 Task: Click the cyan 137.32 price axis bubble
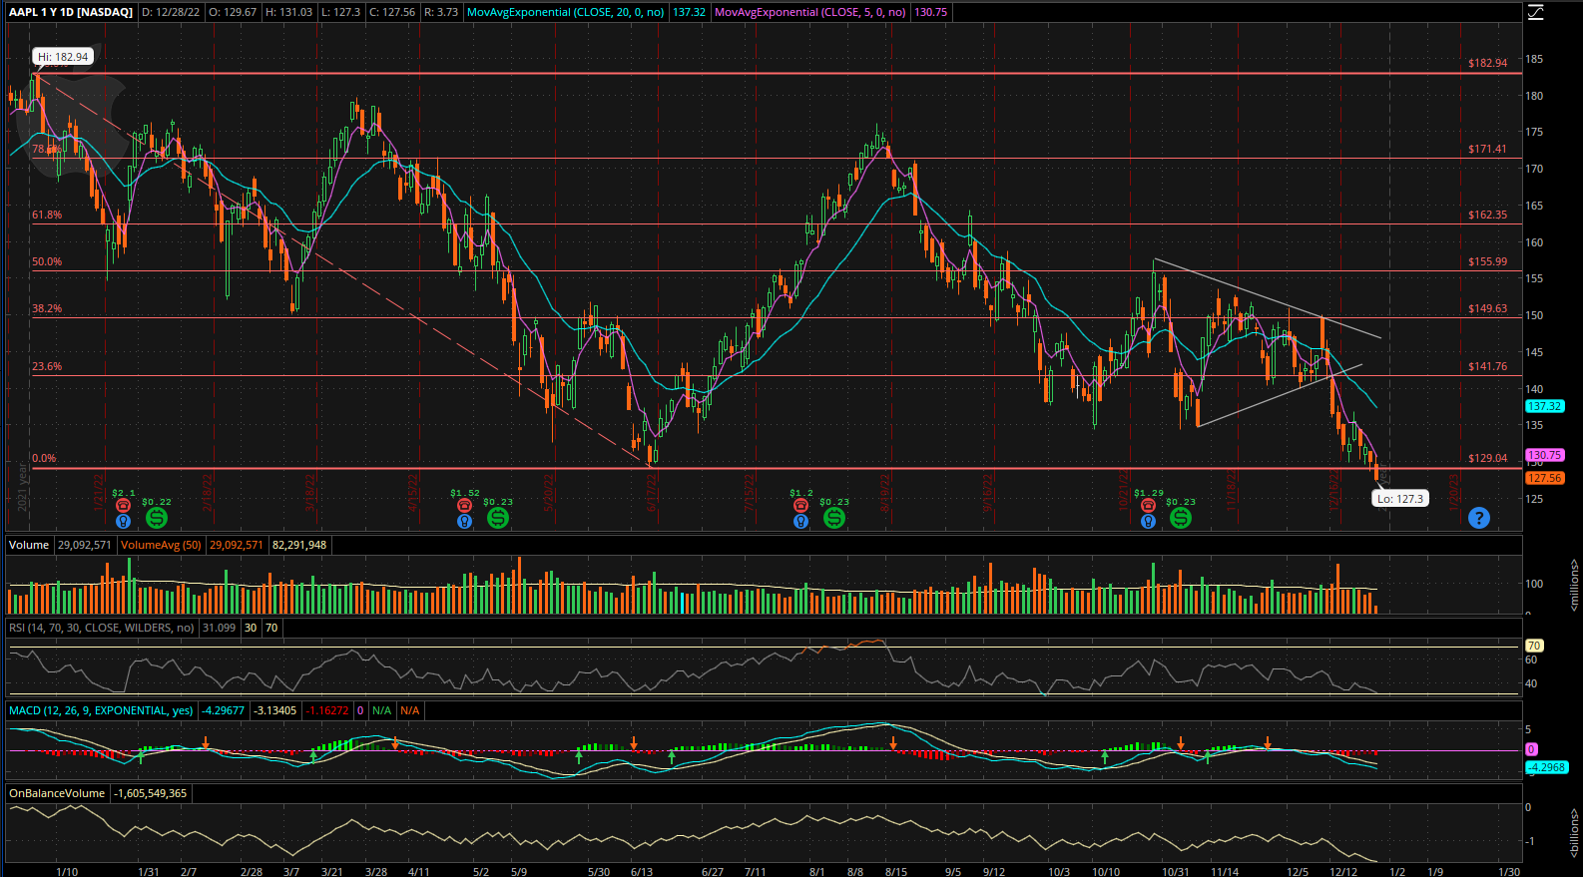(x=1544, y=406)
